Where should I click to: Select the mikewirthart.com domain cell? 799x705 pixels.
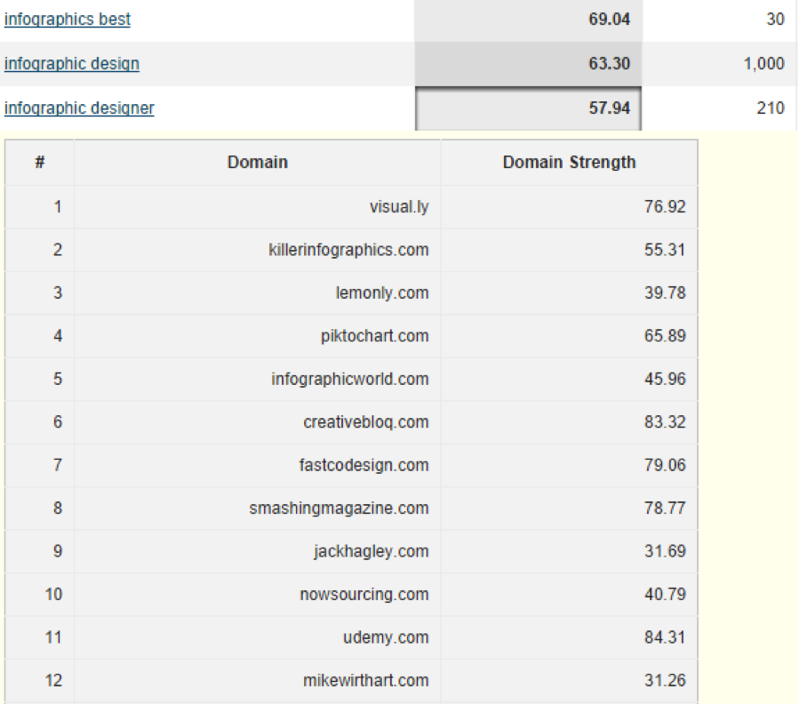pyautogui.click(x=258, y=680)
